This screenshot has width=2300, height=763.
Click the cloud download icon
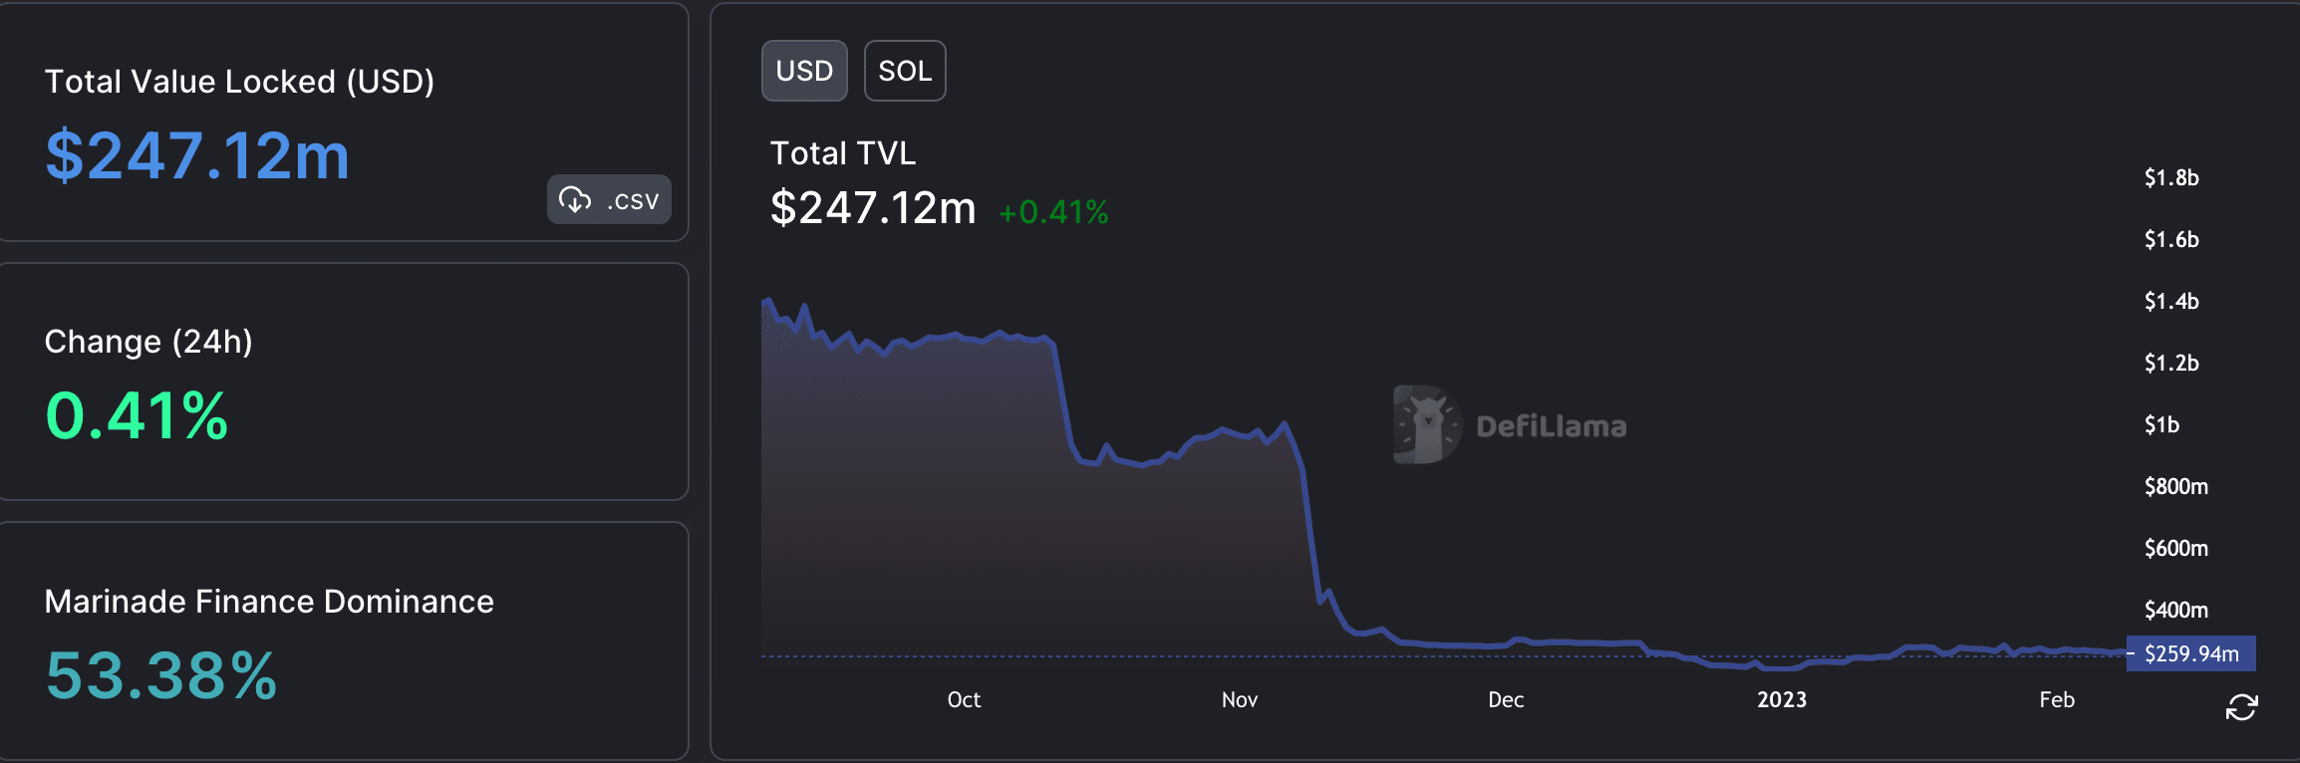[x=575, y=199]
